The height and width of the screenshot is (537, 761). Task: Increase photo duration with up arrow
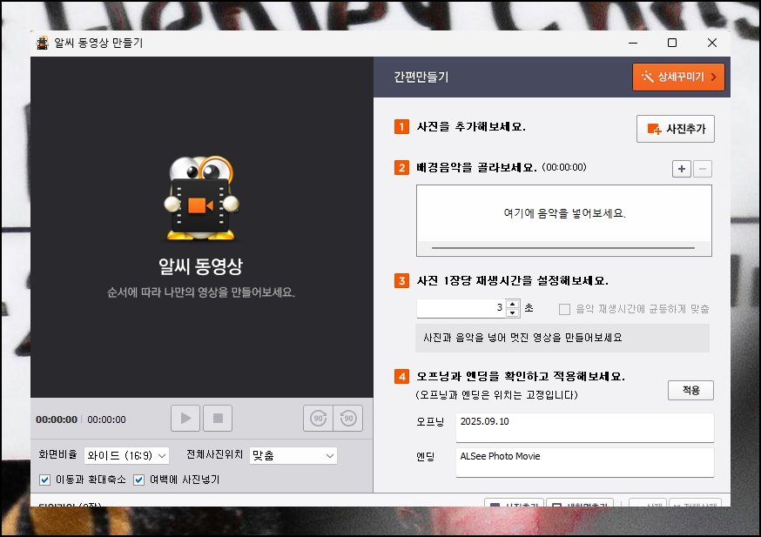(513, 304)
